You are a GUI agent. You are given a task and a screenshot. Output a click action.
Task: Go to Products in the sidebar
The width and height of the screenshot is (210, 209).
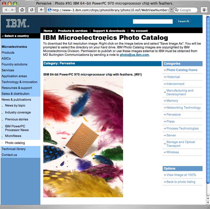[x=8, y=53]
